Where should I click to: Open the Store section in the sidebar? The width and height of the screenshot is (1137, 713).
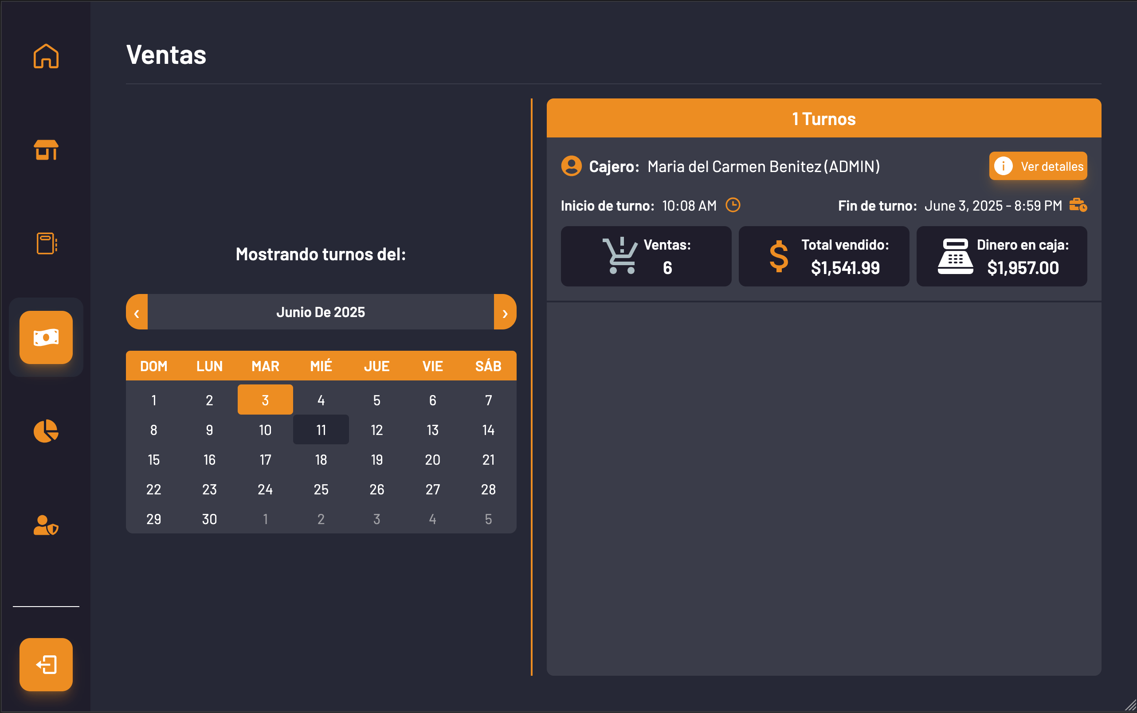click(46, 150)
